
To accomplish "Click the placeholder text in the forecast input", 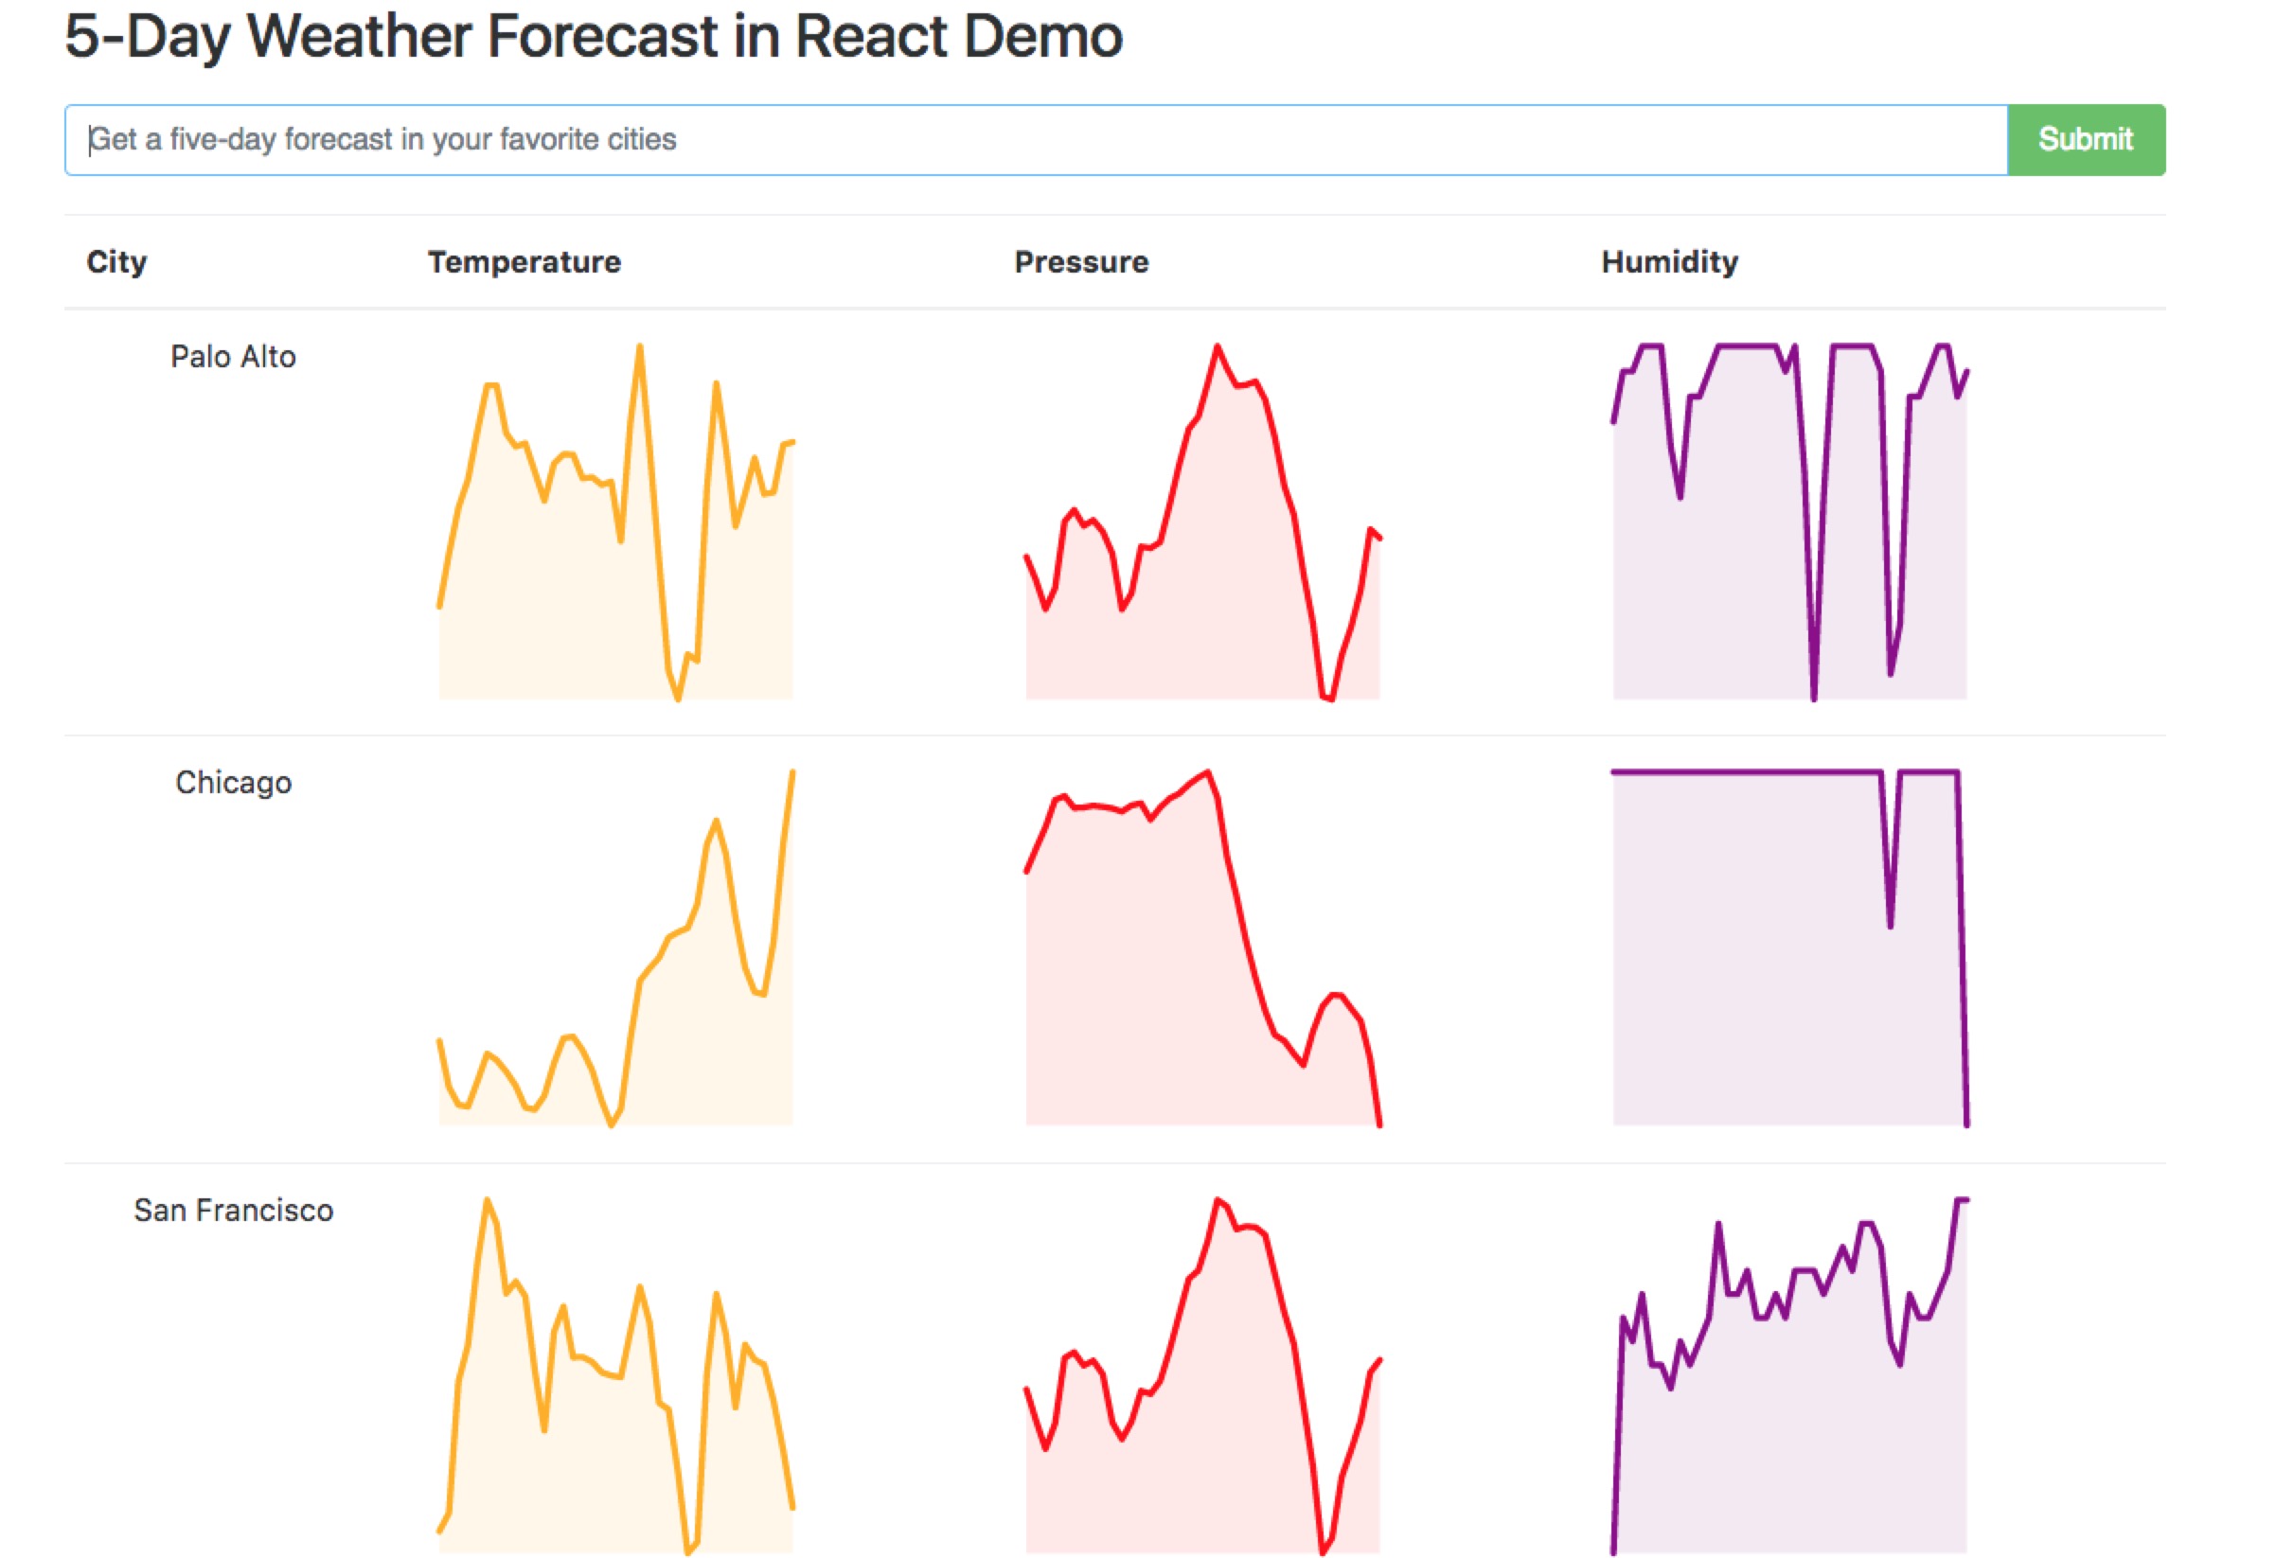I will pos(382,139).
